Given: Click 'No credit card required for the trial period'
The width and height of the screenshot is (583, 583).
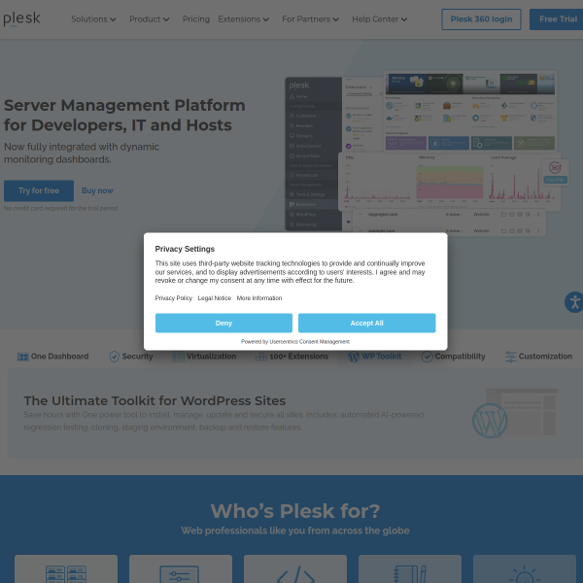Looking at the screenshot, I should coord(60,208).
